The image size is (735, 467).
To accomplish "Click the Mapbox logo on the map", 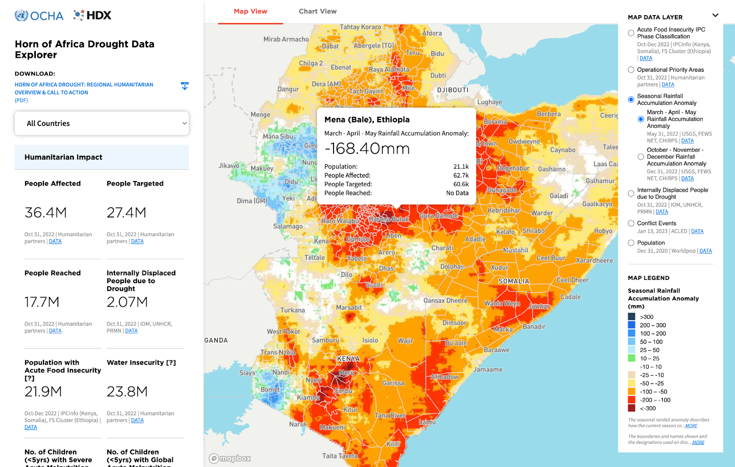I will [229, 458].
